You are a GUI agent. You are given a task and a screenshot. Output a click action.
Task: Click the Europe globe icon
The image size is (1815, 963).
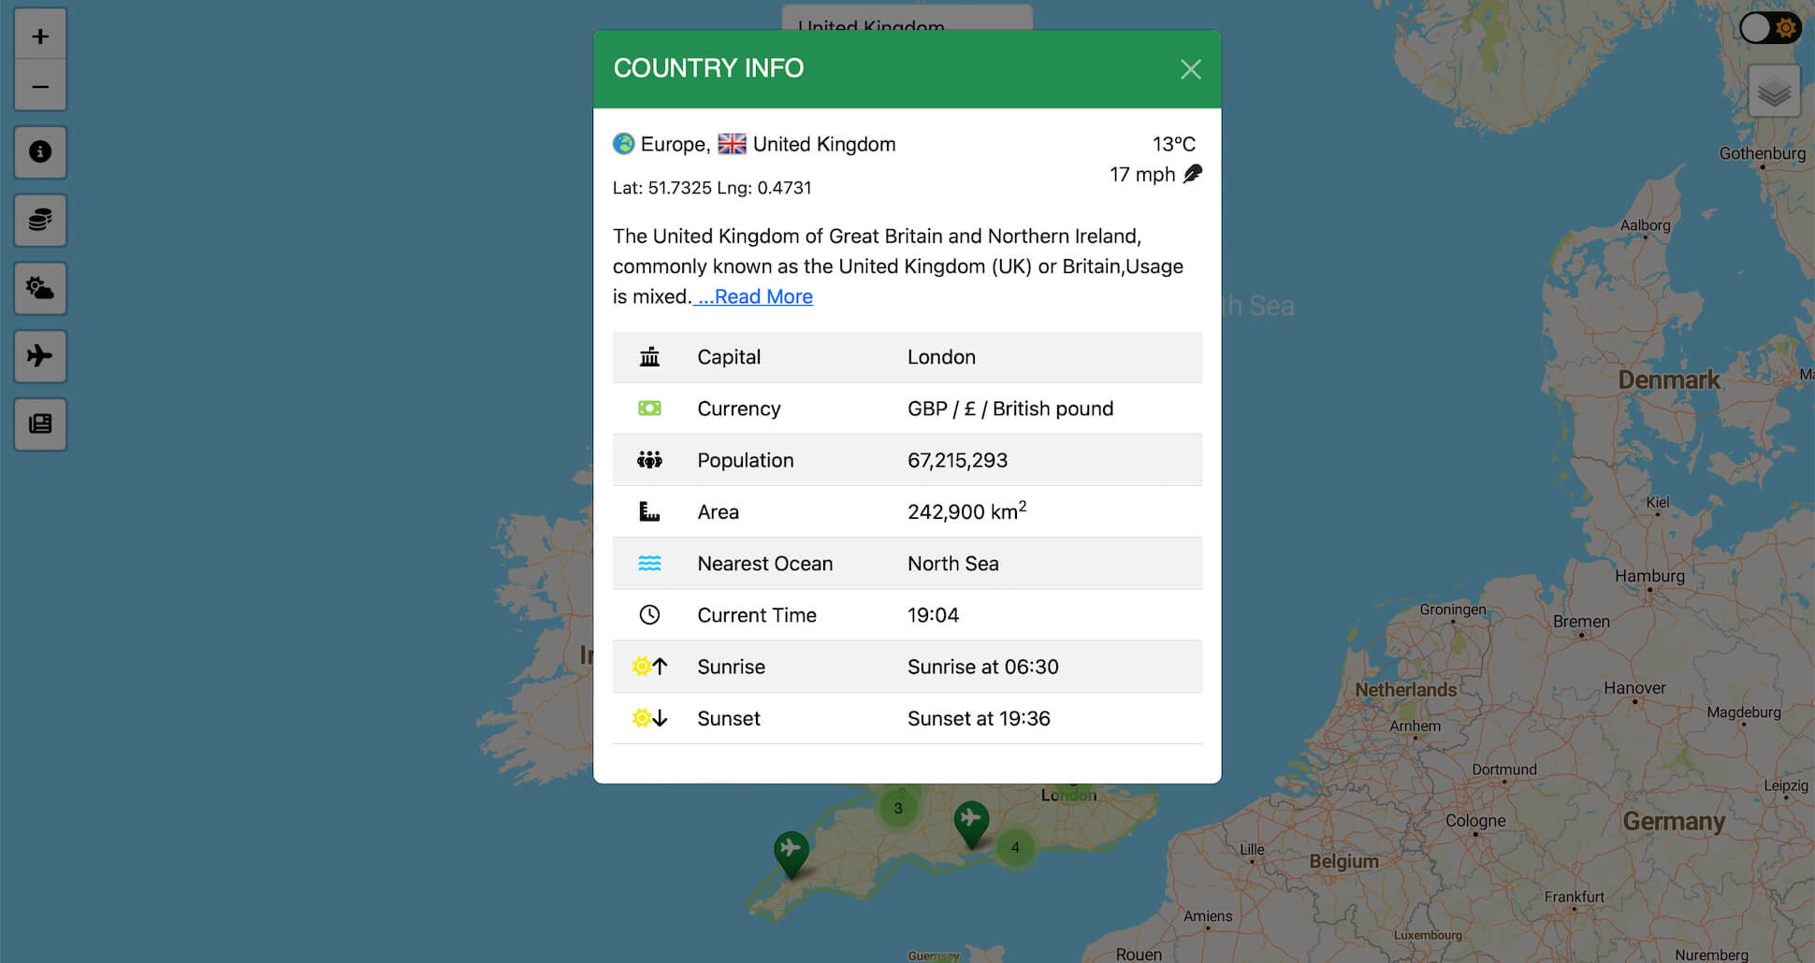pyautogui.click(x=623, y=144)
